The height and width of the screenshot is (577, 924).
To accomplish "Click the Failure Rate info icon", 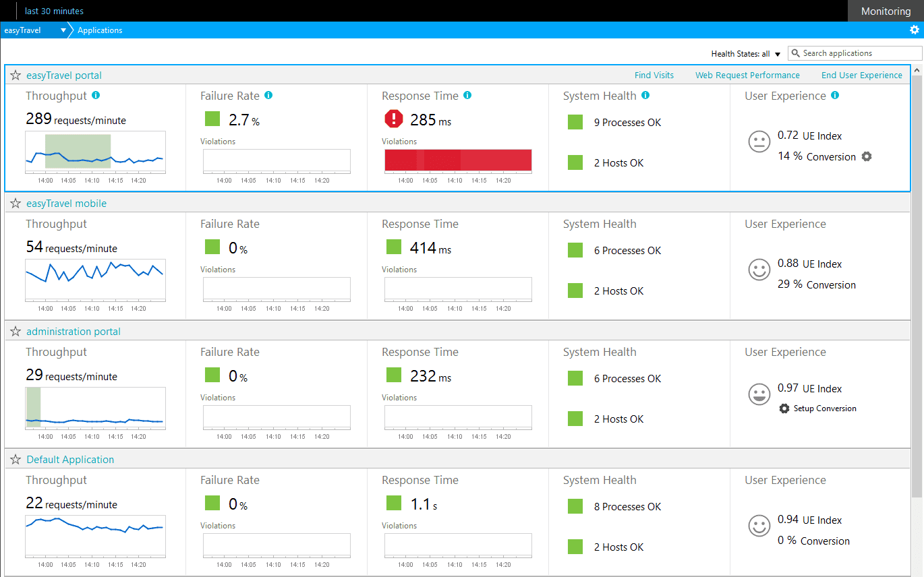I will tap(268, 96).
